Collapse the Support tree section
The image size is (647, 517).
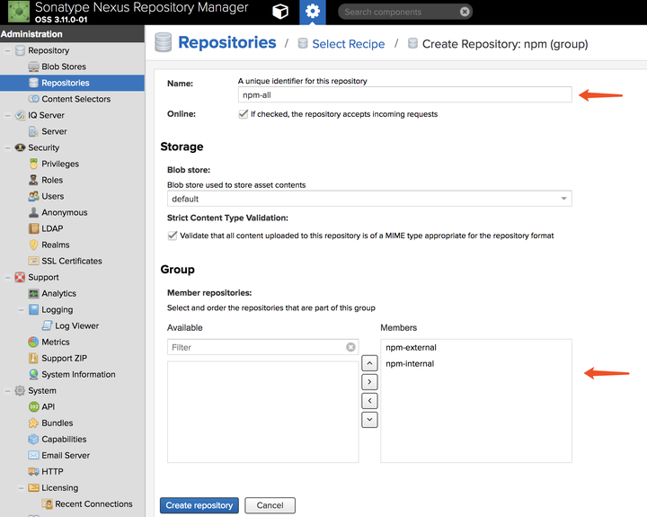point(8,277)
